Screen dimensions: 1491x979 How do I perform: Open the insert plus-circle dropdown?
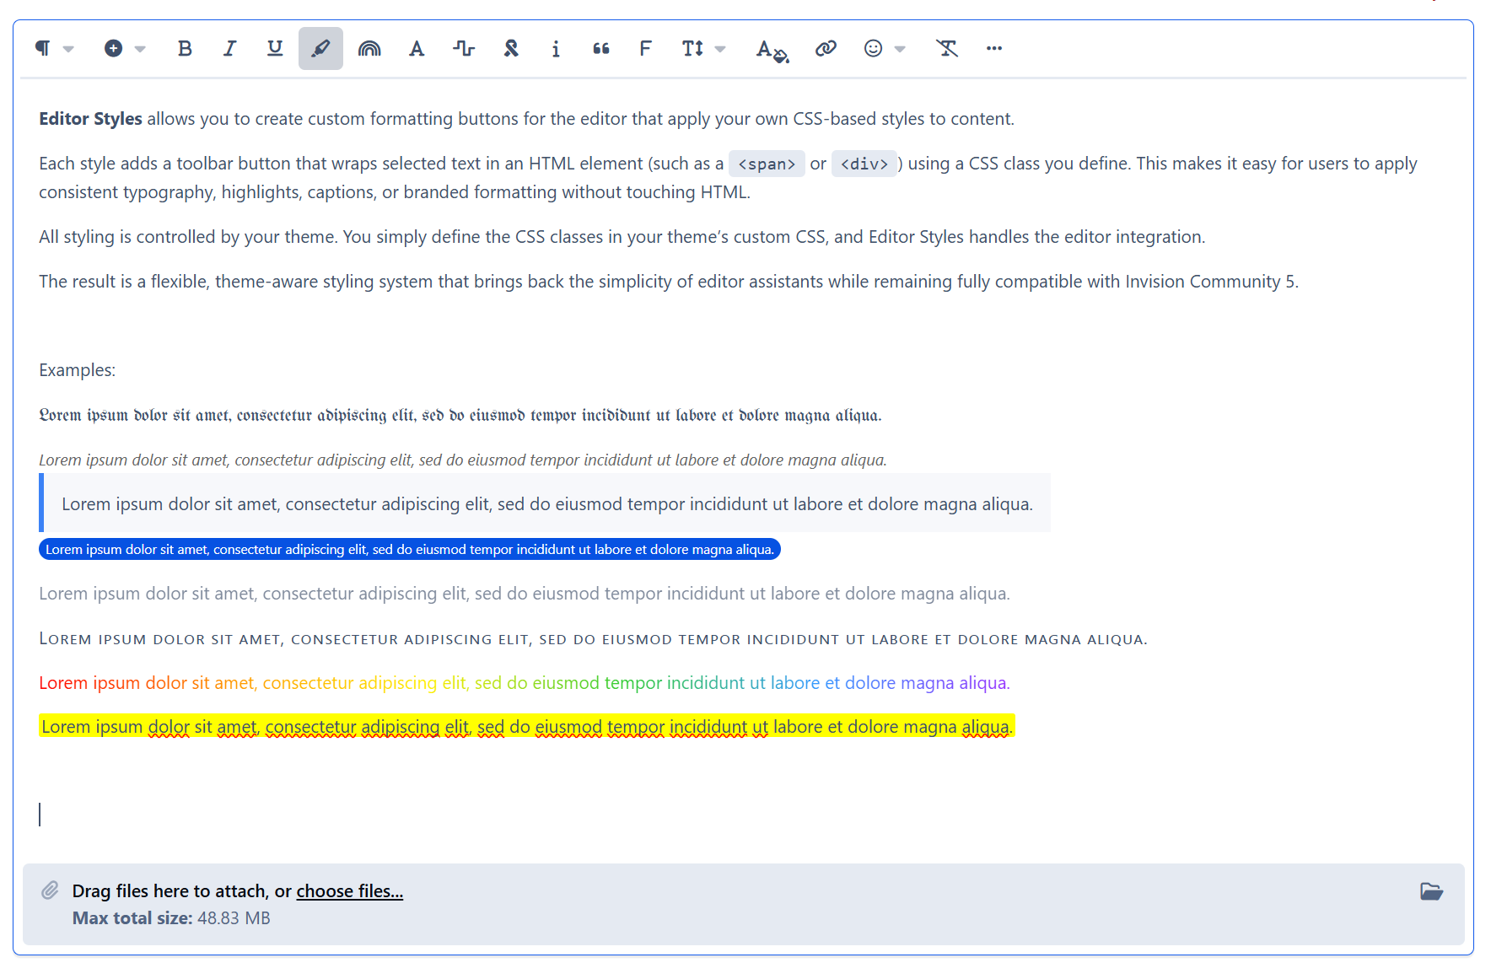click(125, 49)
